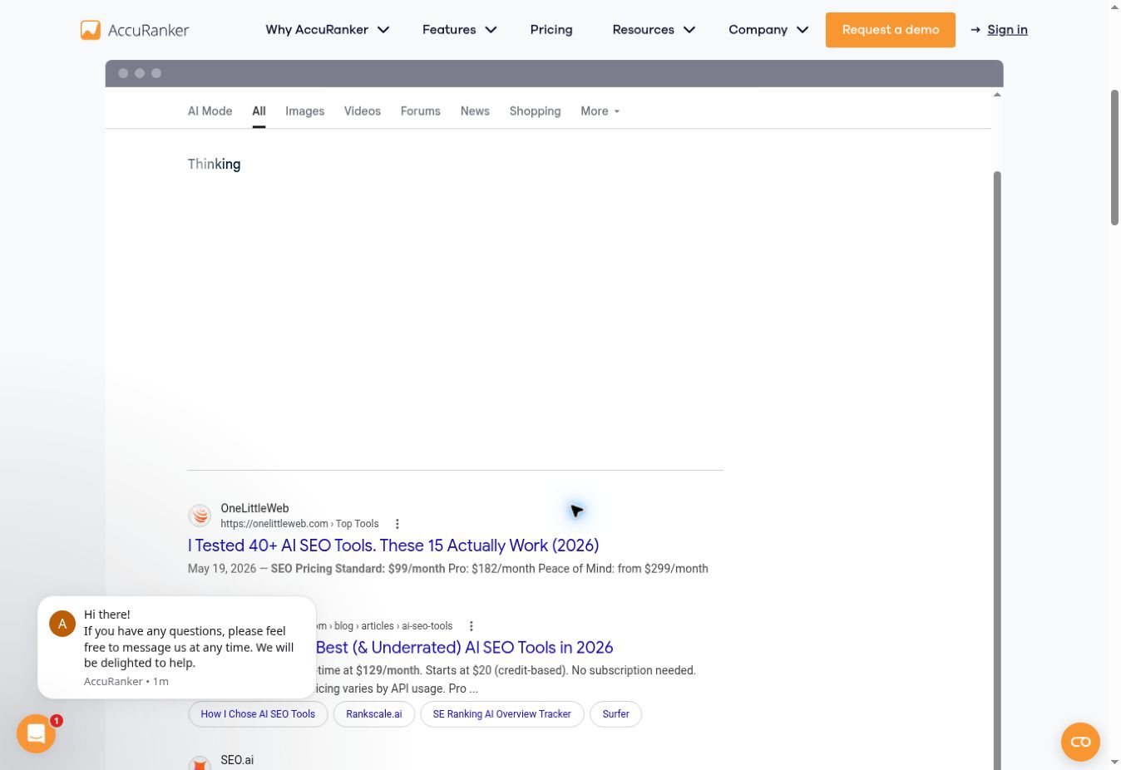
Task: Click the SEO.ai site name
Action: [237, 760]
